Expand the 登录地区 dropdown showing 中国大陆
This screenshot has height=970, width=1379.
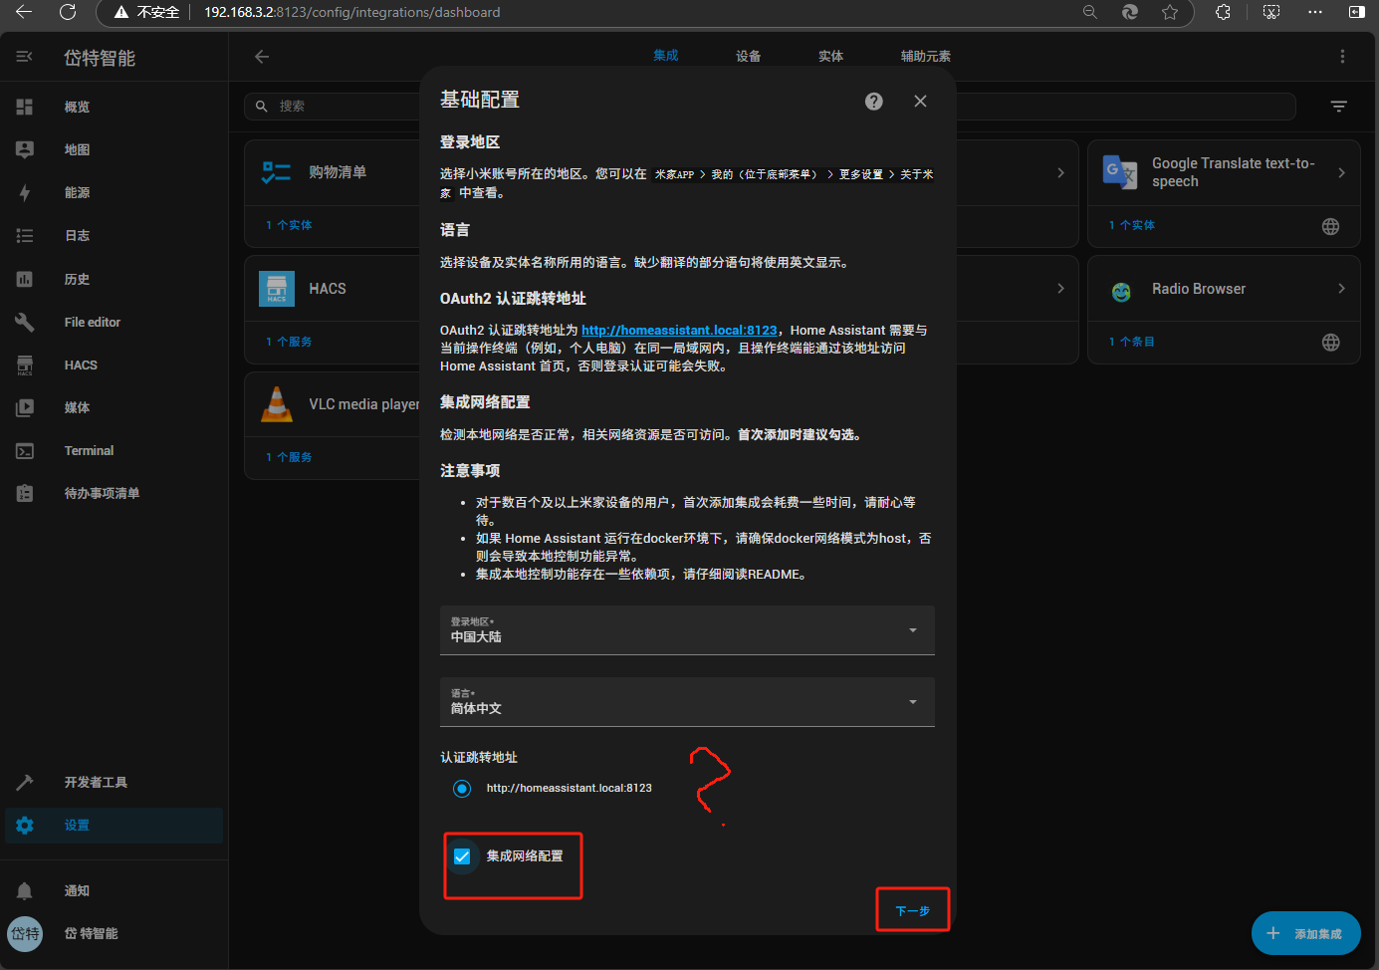[687, 630]
